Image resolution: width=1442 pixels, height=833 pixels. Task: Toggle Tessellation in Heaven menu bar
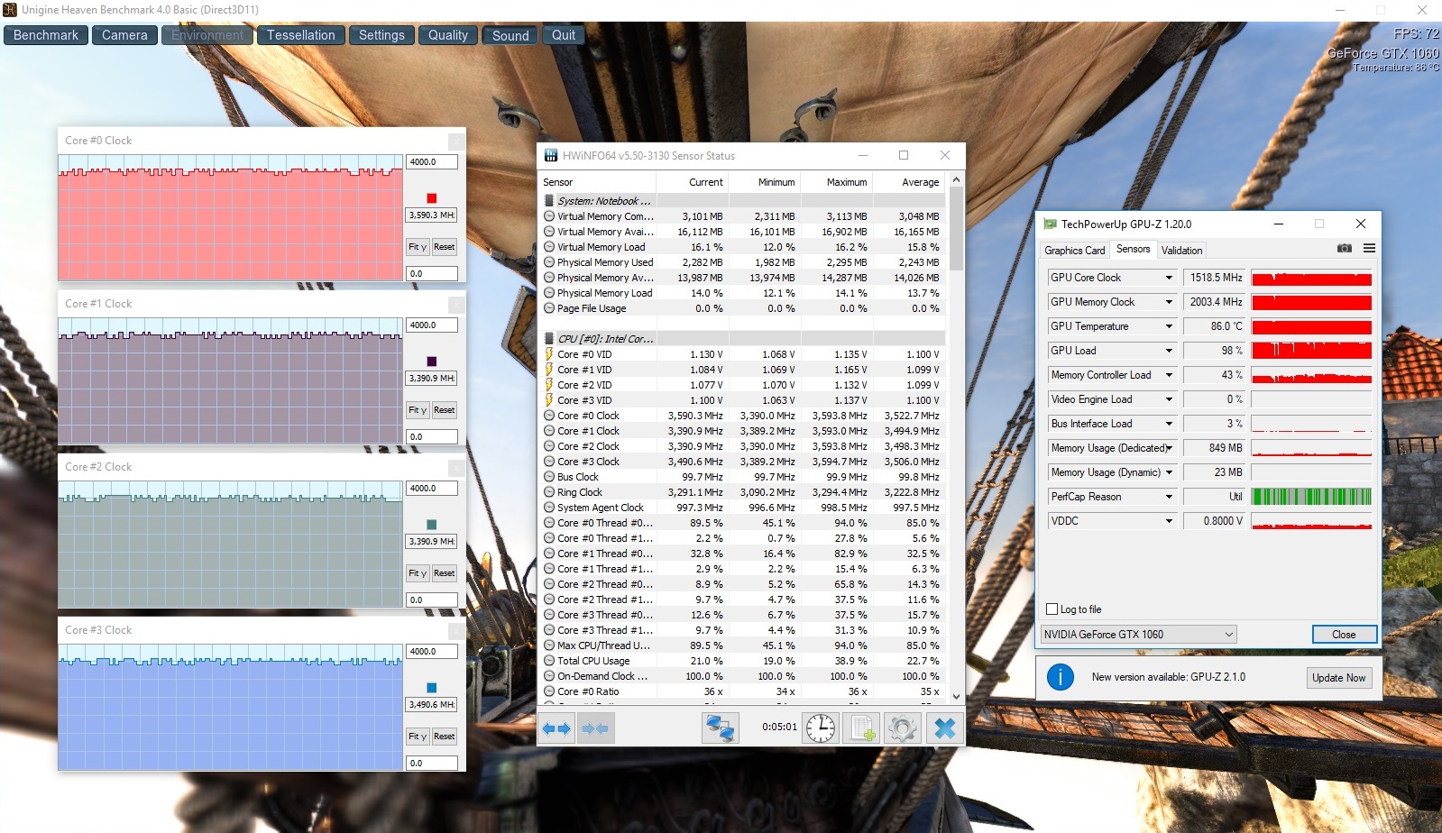[x=300, y=35]
